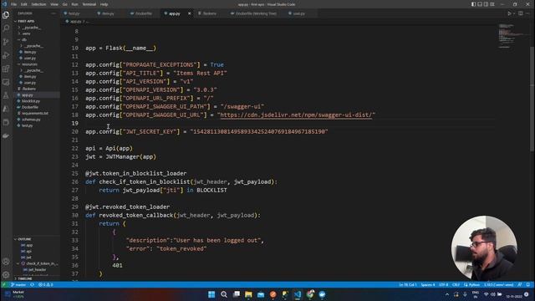Open schemas.py in the explorer

click(31, 120)
